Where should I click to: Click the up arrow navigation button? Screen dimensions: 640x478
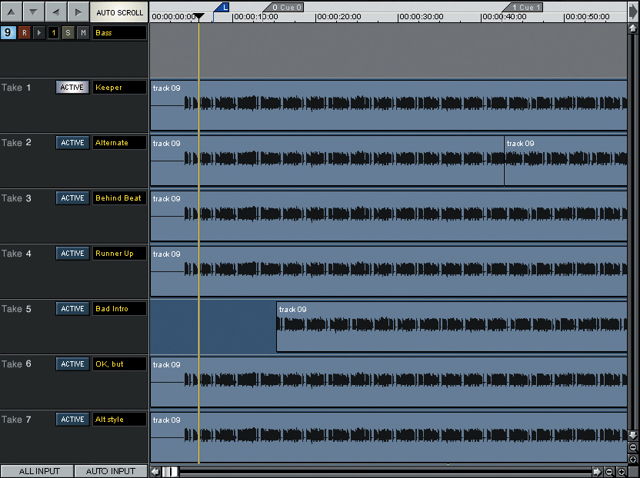point(11,12)
